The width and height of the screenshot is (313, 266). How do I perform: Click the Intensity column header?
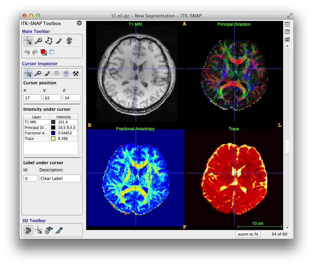(63, 117)
